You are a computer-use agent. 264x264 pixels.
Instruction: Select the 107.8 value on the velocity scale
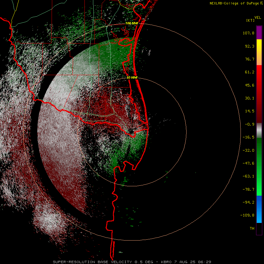248,33
